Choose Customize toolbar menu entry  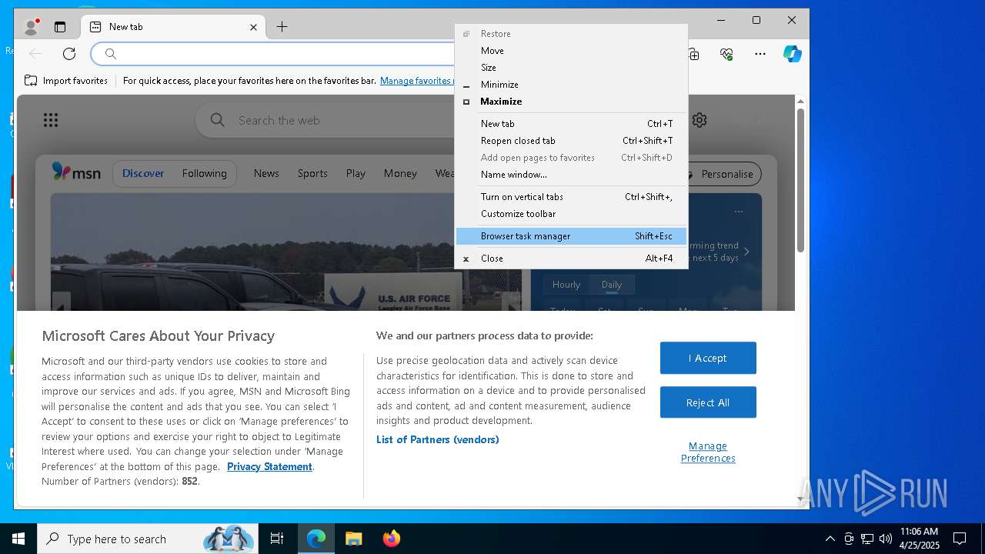(x=571, y=214)
